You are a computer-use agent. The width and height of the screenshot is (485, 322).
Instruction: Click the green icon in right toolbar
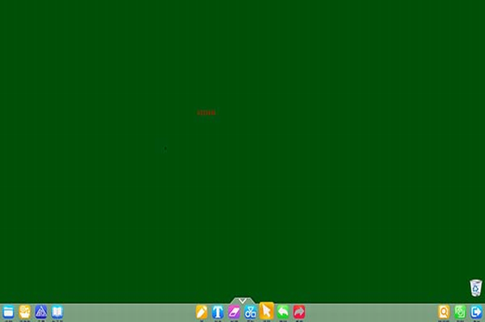(460, 311)
